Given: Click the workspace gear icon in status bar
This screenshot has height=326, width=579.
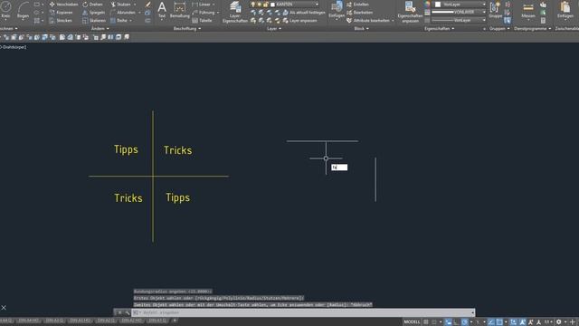Looking at the screenshot, I should click(559, 322).
